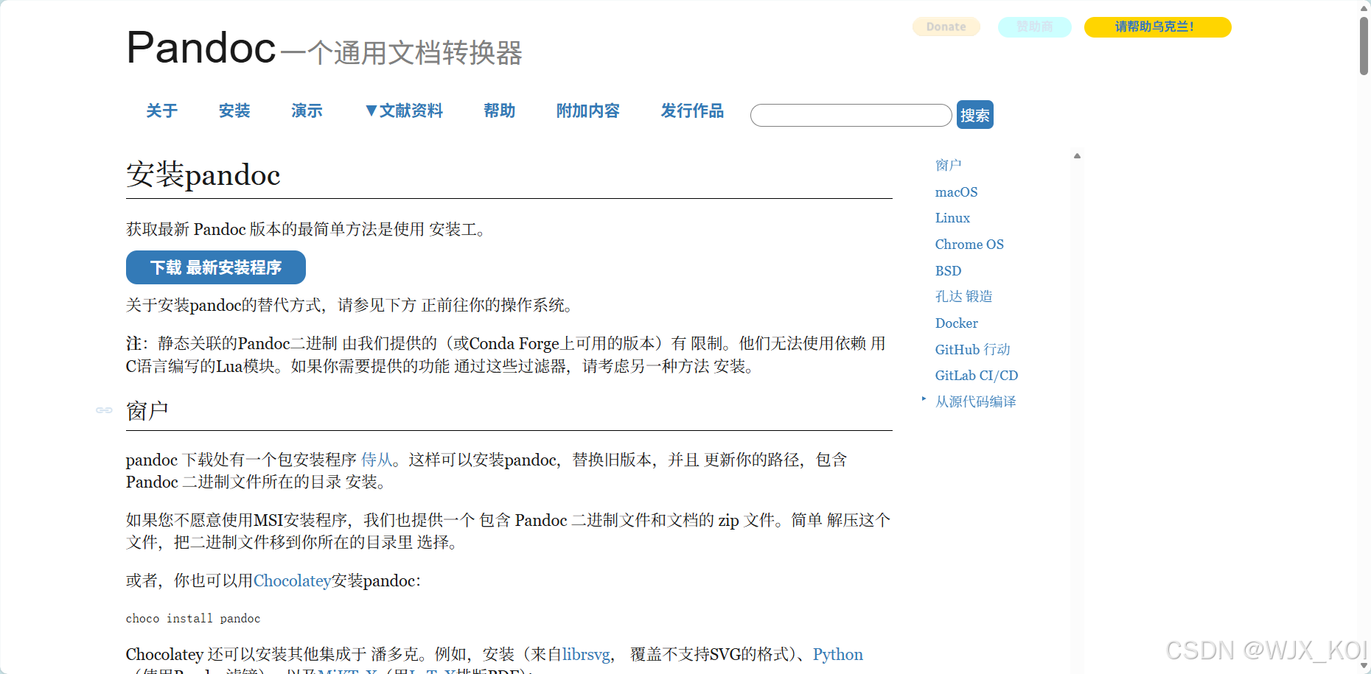Jump to 窗户 section in sidebar
Screen dimensions: 1371x674
tap(948, 165)
